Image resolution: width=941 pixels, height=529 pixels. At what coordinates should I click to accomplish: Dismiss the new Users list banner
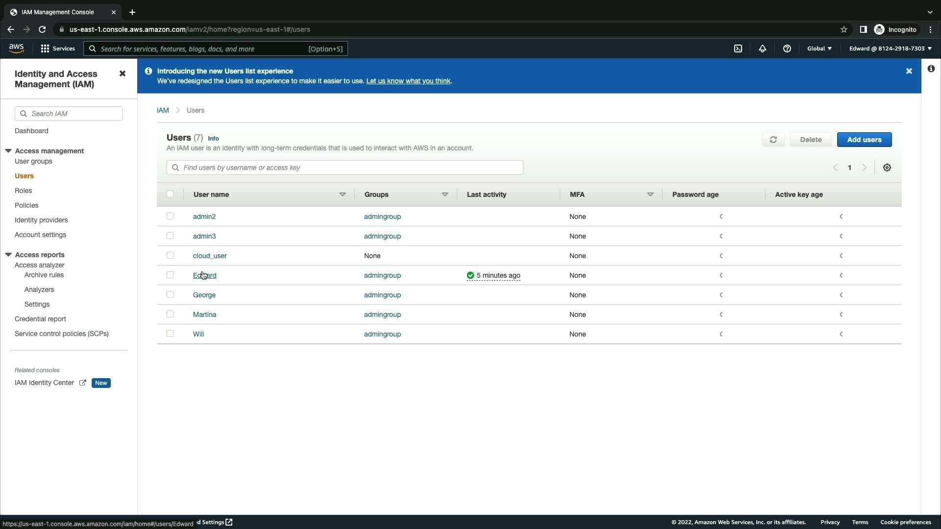[x=909, y=71]
